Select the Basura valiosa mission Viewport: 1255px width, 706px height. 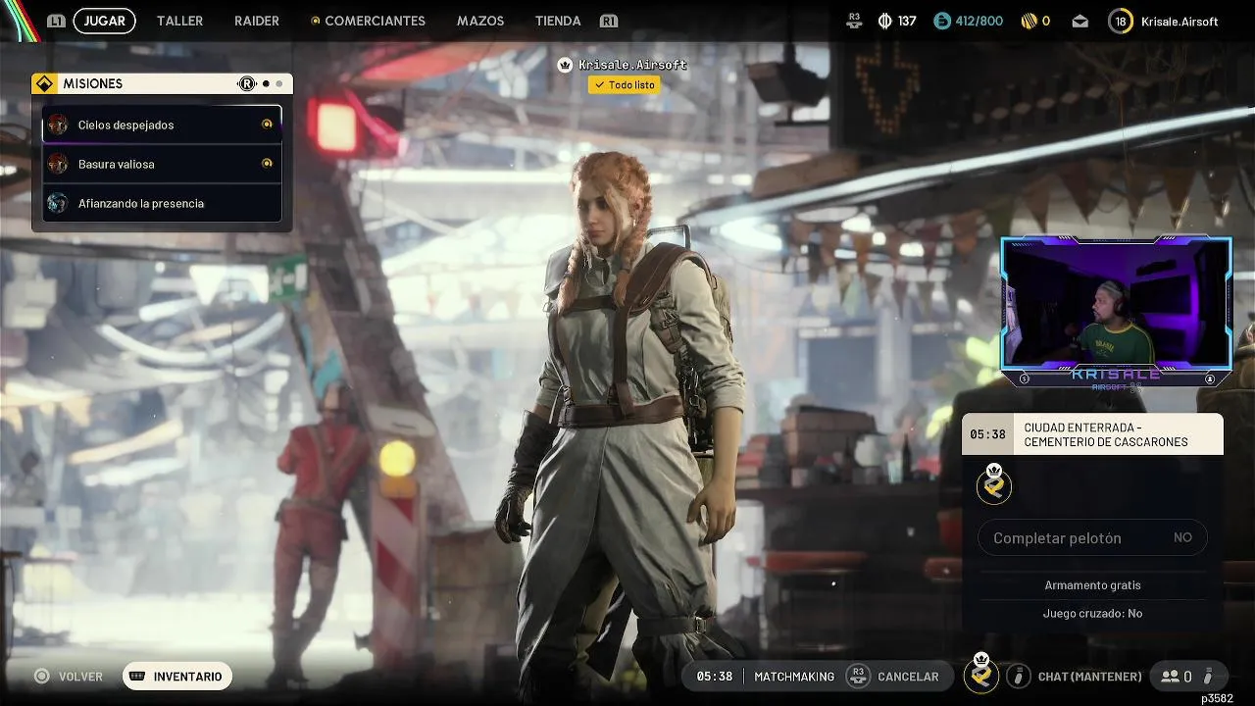162,164
